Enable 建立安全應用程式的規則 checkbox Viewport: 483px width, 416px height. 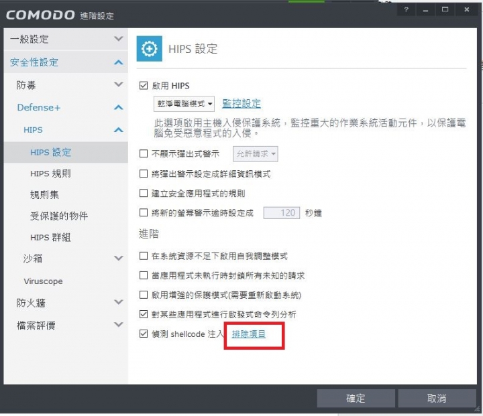point(144,193)
